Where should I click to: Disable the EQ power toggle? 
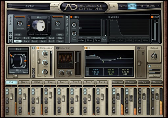click(x=86, y=48)
